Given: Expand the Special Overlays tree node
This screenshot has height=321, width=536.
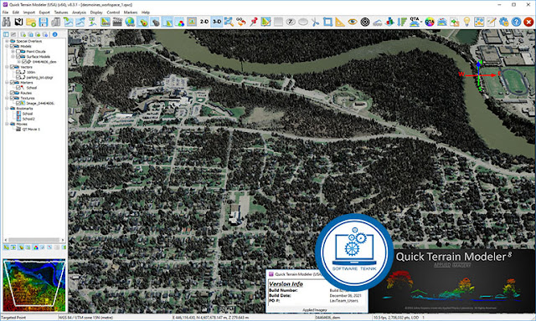Looking at the screenshot, I should click(7, 41).
